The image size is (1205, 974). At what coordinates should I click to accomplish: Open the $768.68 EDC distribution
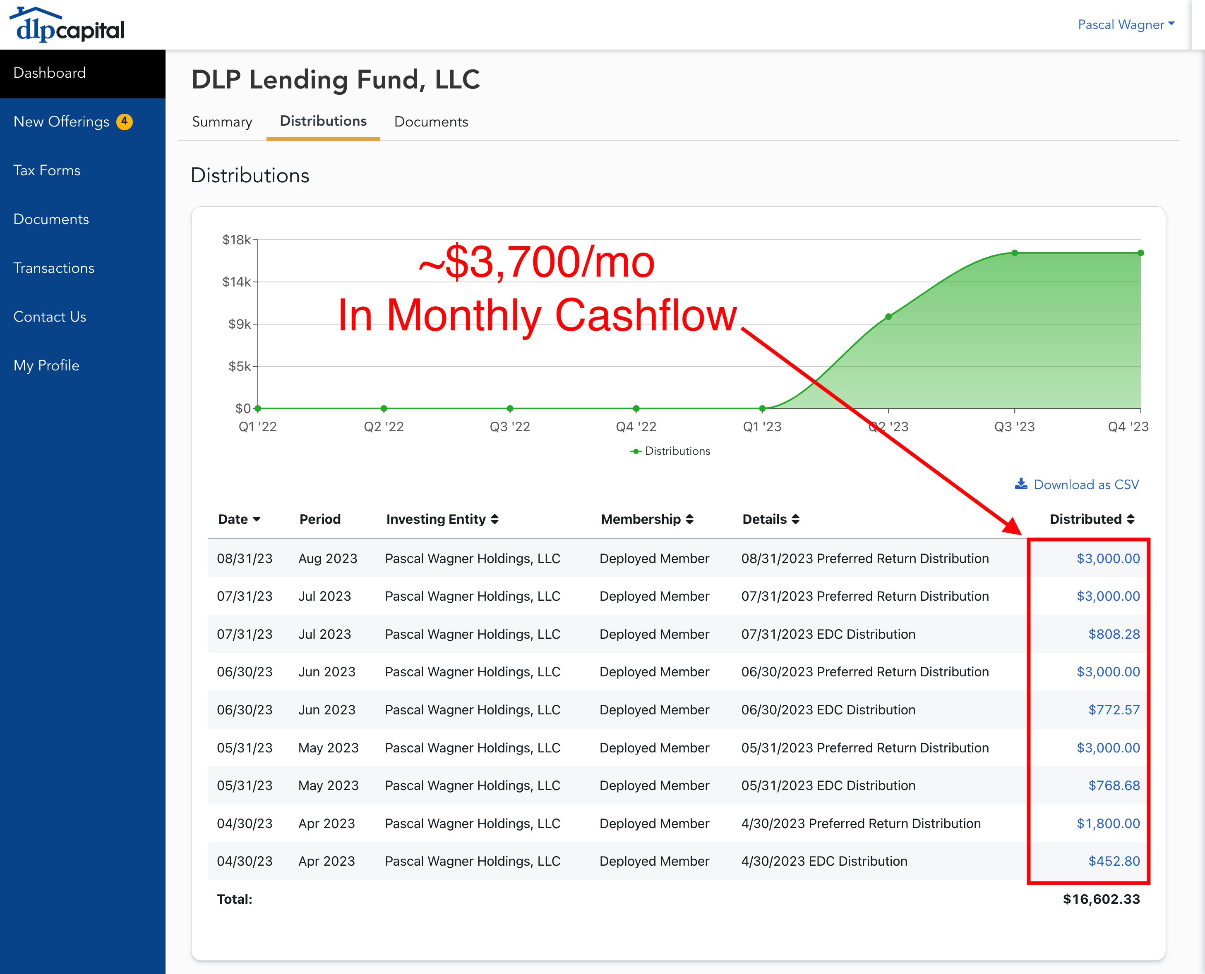click(1114, 786)
